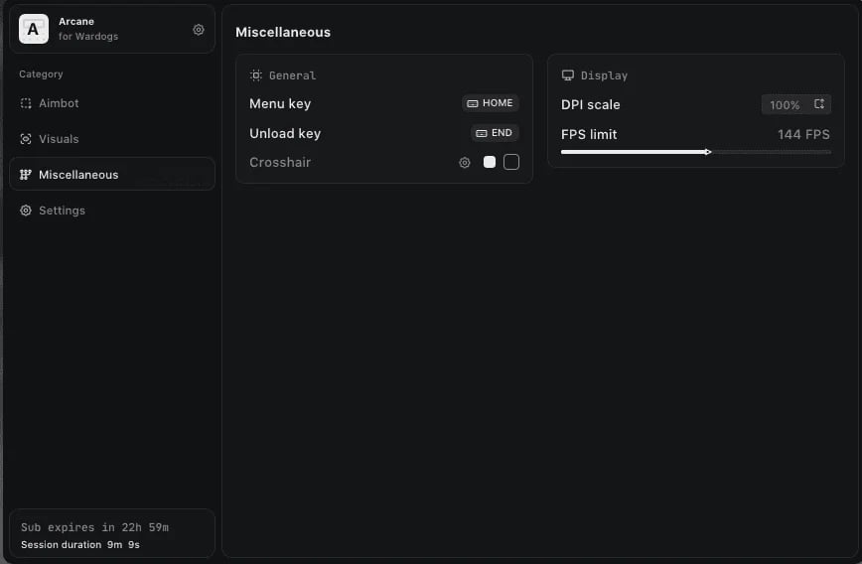Open the Visuals category
The height and width of the screenshot is (564, 862).
point(112,139)
